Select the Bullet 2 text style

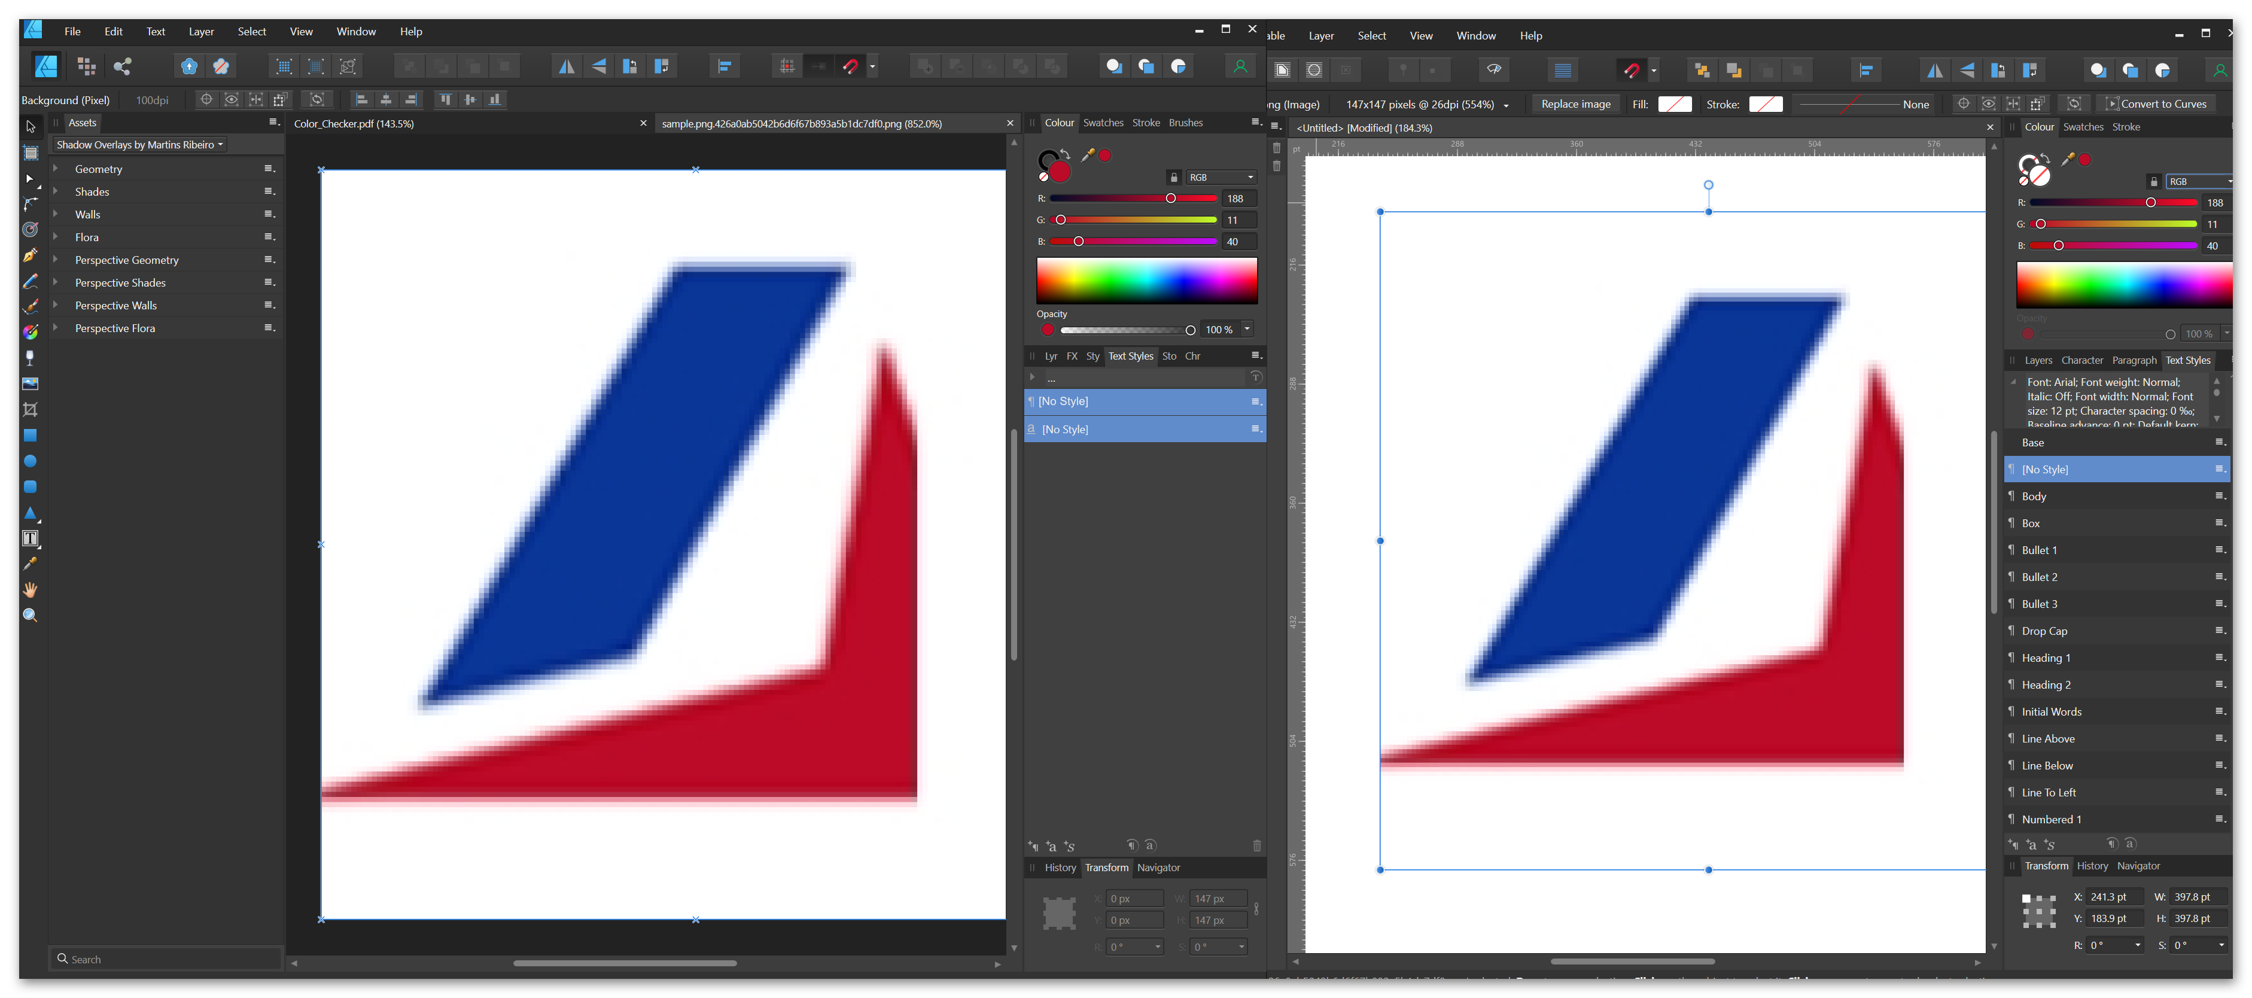click(x=2116, y=577)
